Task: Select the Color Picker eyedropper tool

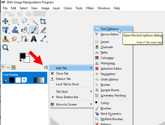Action: tap(43, 38)
